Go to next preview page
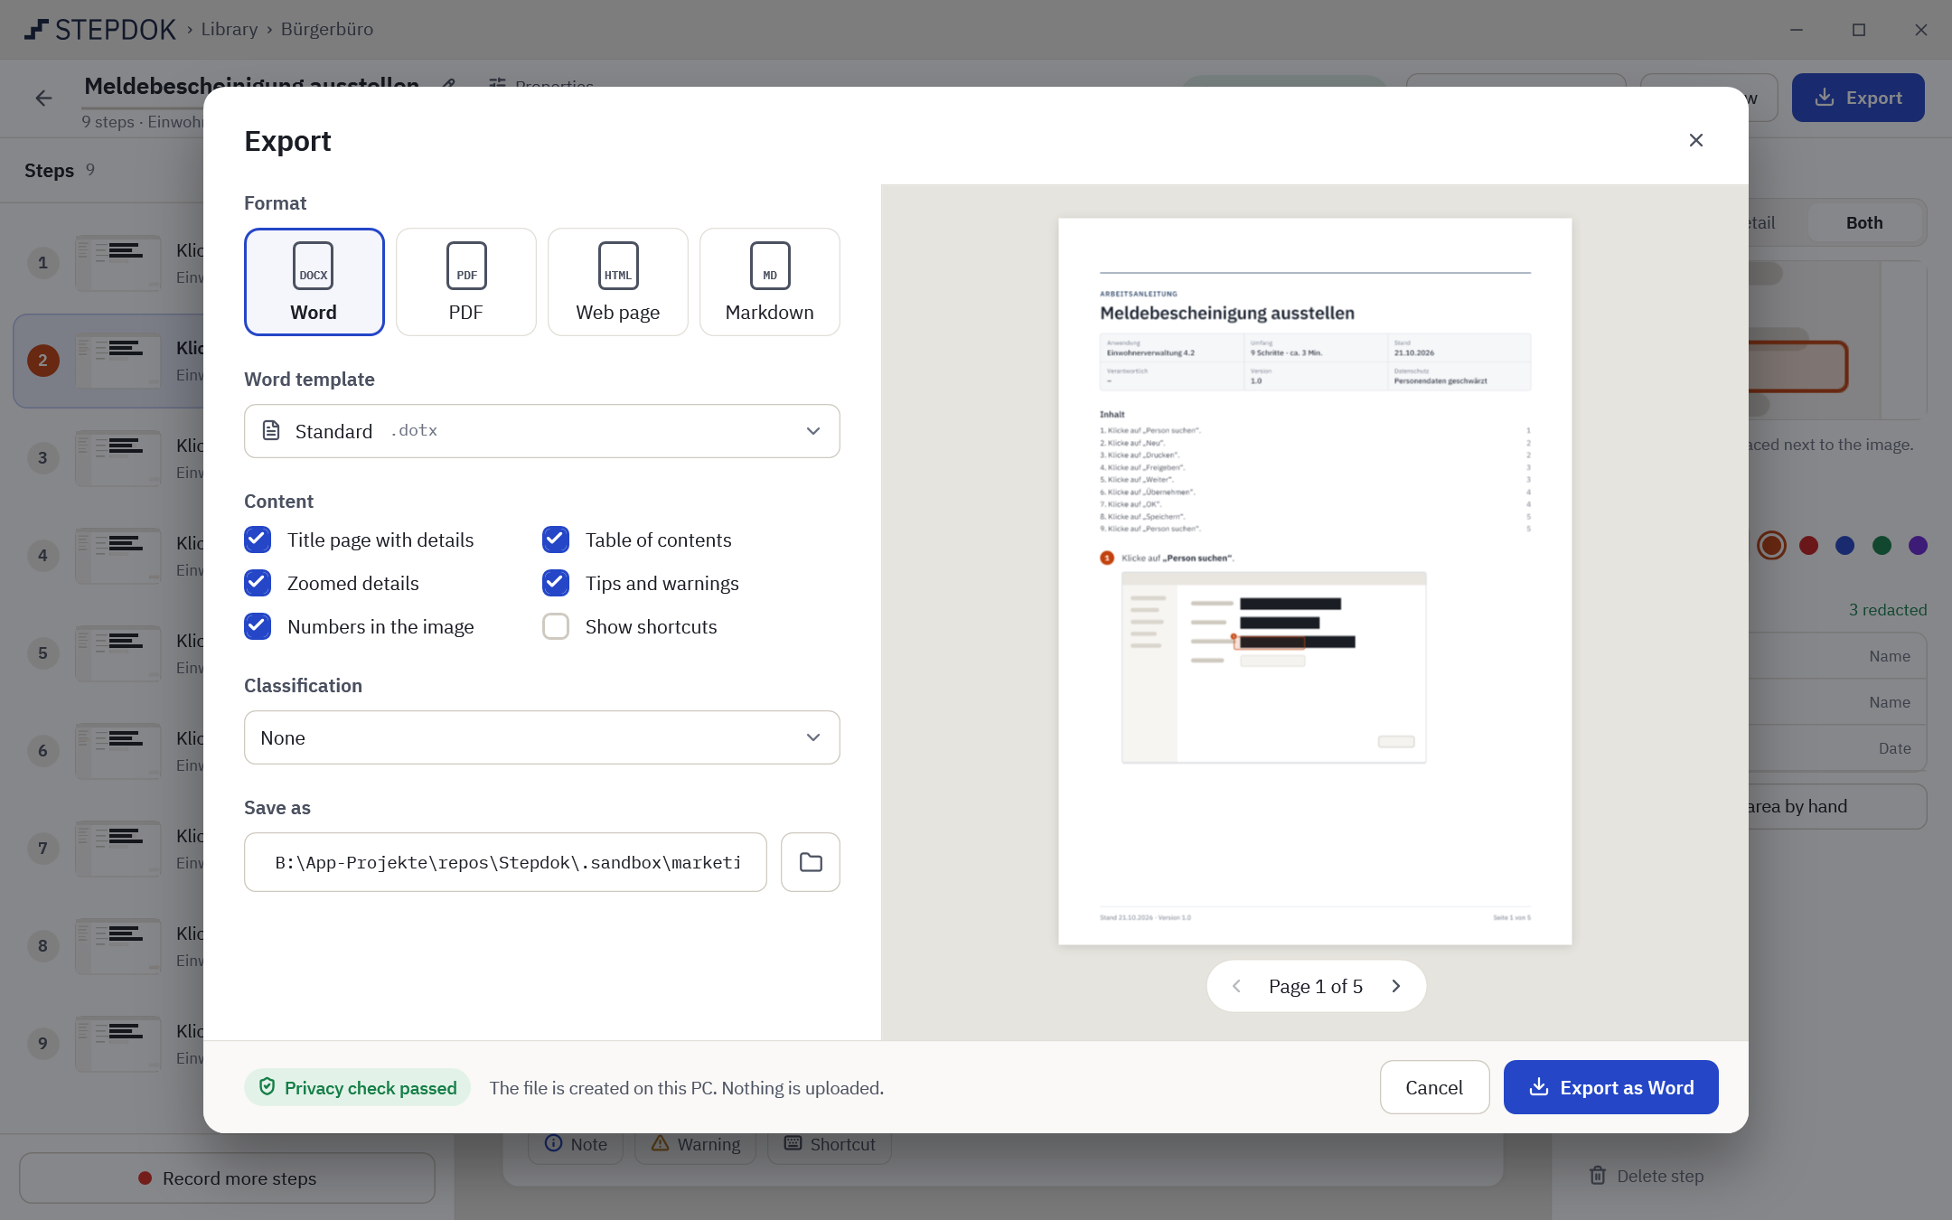Screen dimensions: 1952x1220 1396,986
